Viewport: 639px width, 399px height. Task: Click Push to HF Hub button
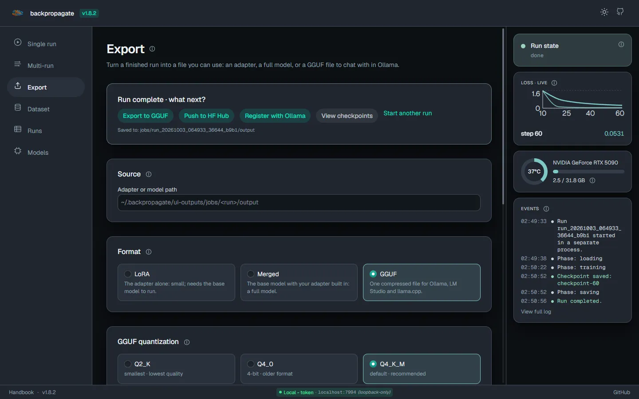point(206,116)
